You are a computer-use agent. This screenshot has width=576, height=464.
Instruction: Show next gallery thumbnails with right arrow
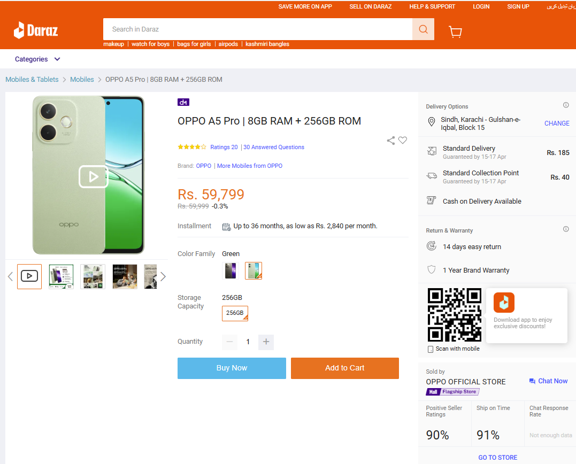[163, 276]
